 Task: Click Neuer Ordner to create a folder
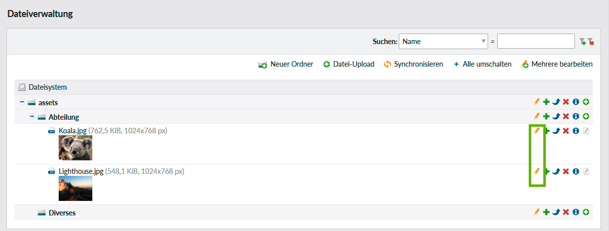pyautogui.click(x=286, y=64)
